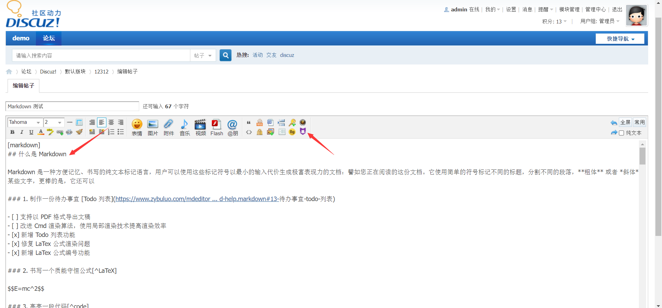Insert an image via 图片
The width and height of the screenshot is (662, 308).
pos(153,128)
